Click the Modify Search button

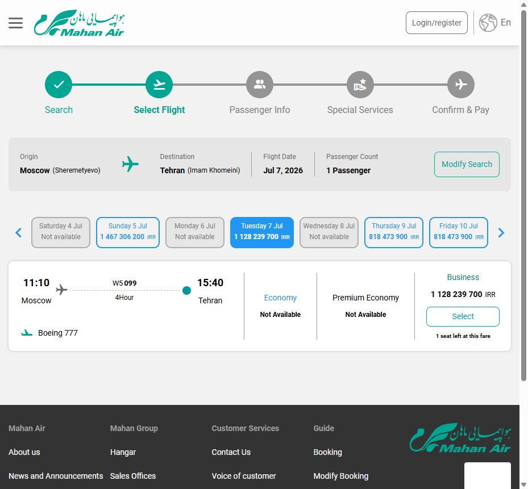pyautogui.click(x=467, y=164)
